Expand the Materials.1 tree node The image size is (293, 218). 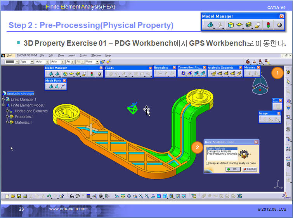coord(7,122)
